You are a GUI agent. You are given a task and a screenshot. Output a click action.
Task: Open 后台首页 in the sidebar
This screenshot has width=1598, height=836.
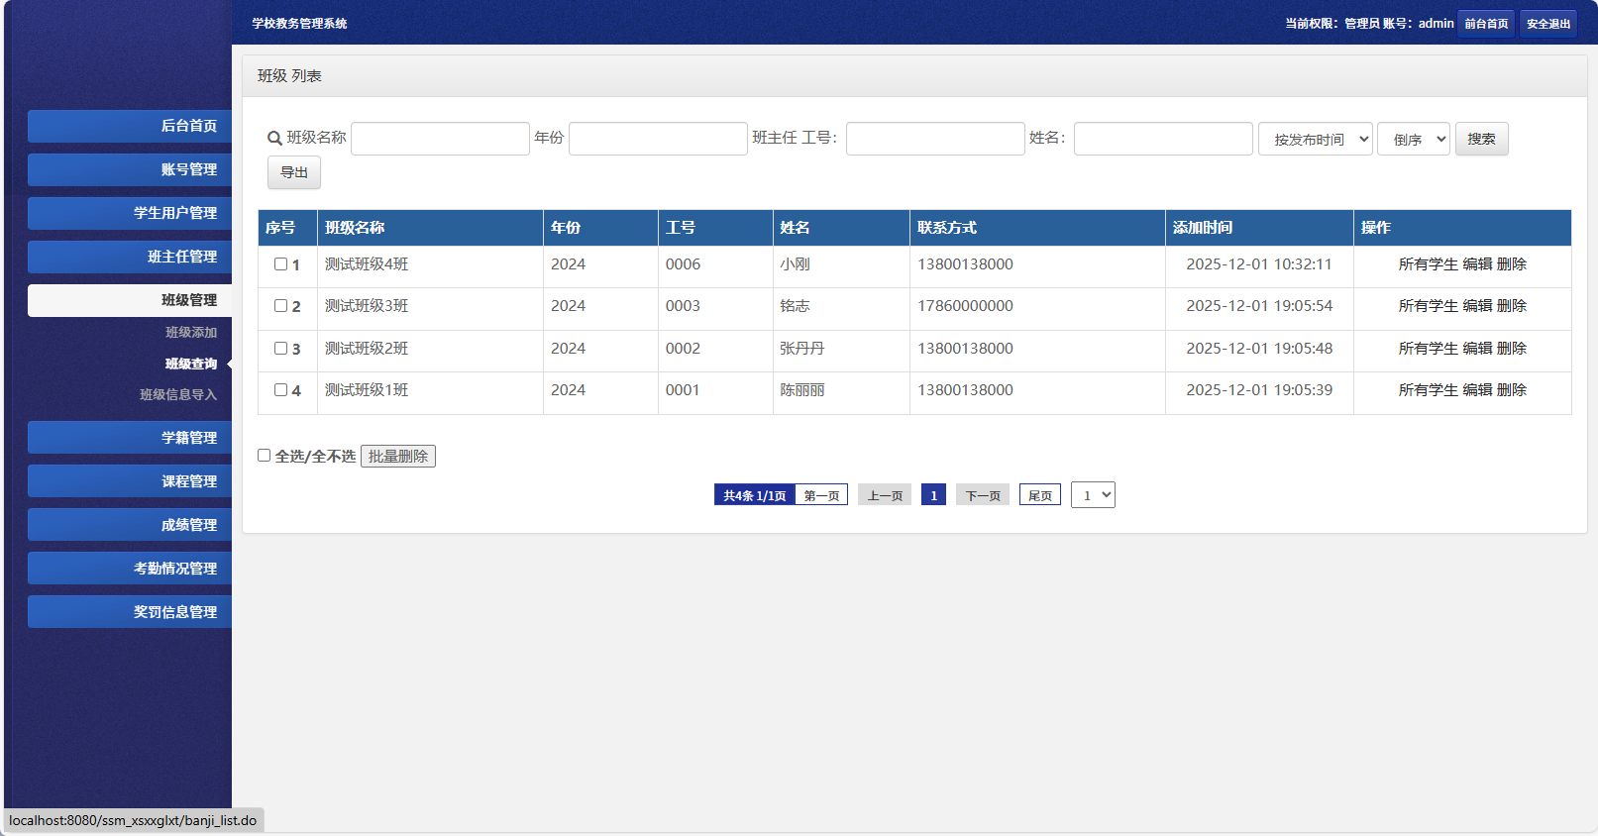[130, 126]
